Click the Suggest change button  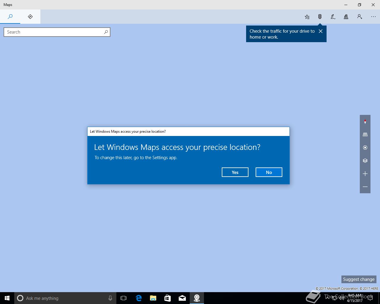pyautogui.click(x=359, y=279)
